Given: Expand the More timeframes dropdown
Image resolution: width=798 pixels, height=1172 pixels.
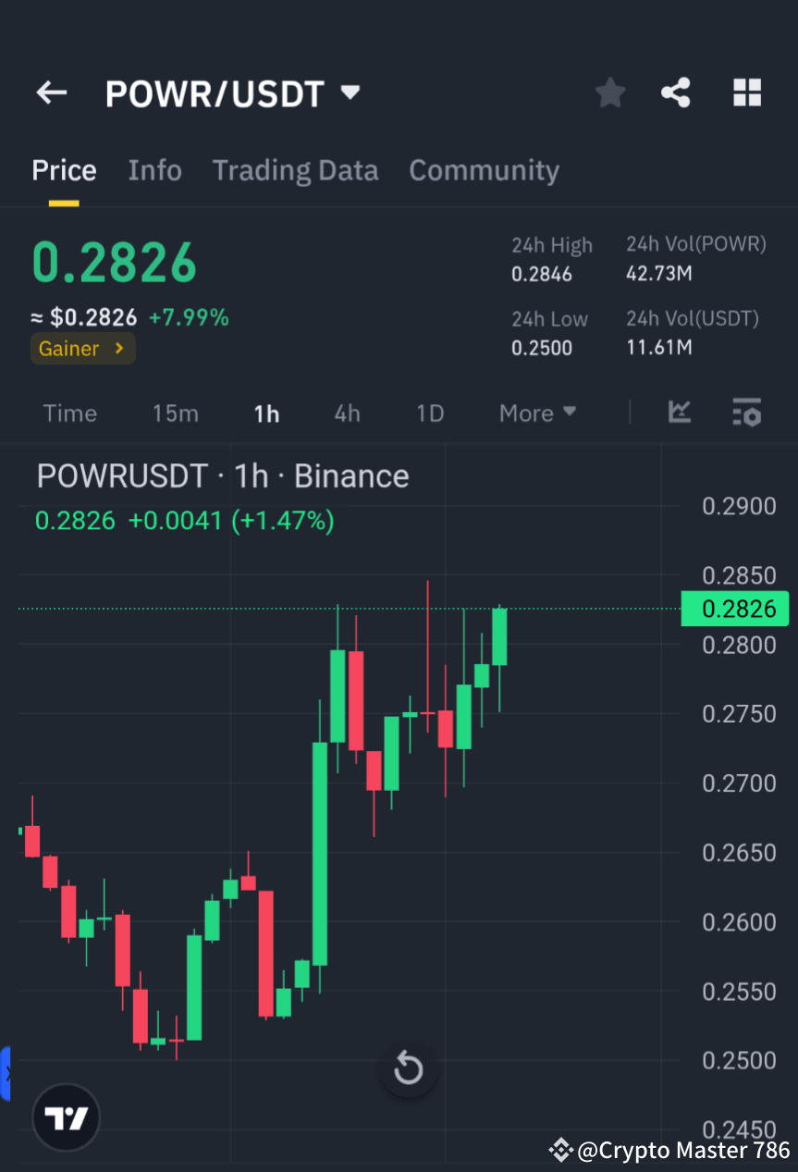Looking at the screenshot, I should point(536,413).
